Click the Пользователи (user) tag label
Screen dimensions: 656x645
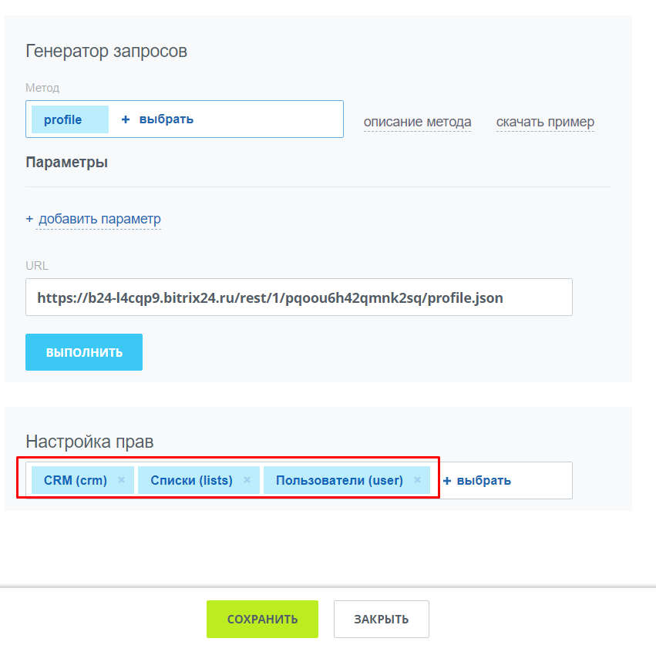point(339,480)
